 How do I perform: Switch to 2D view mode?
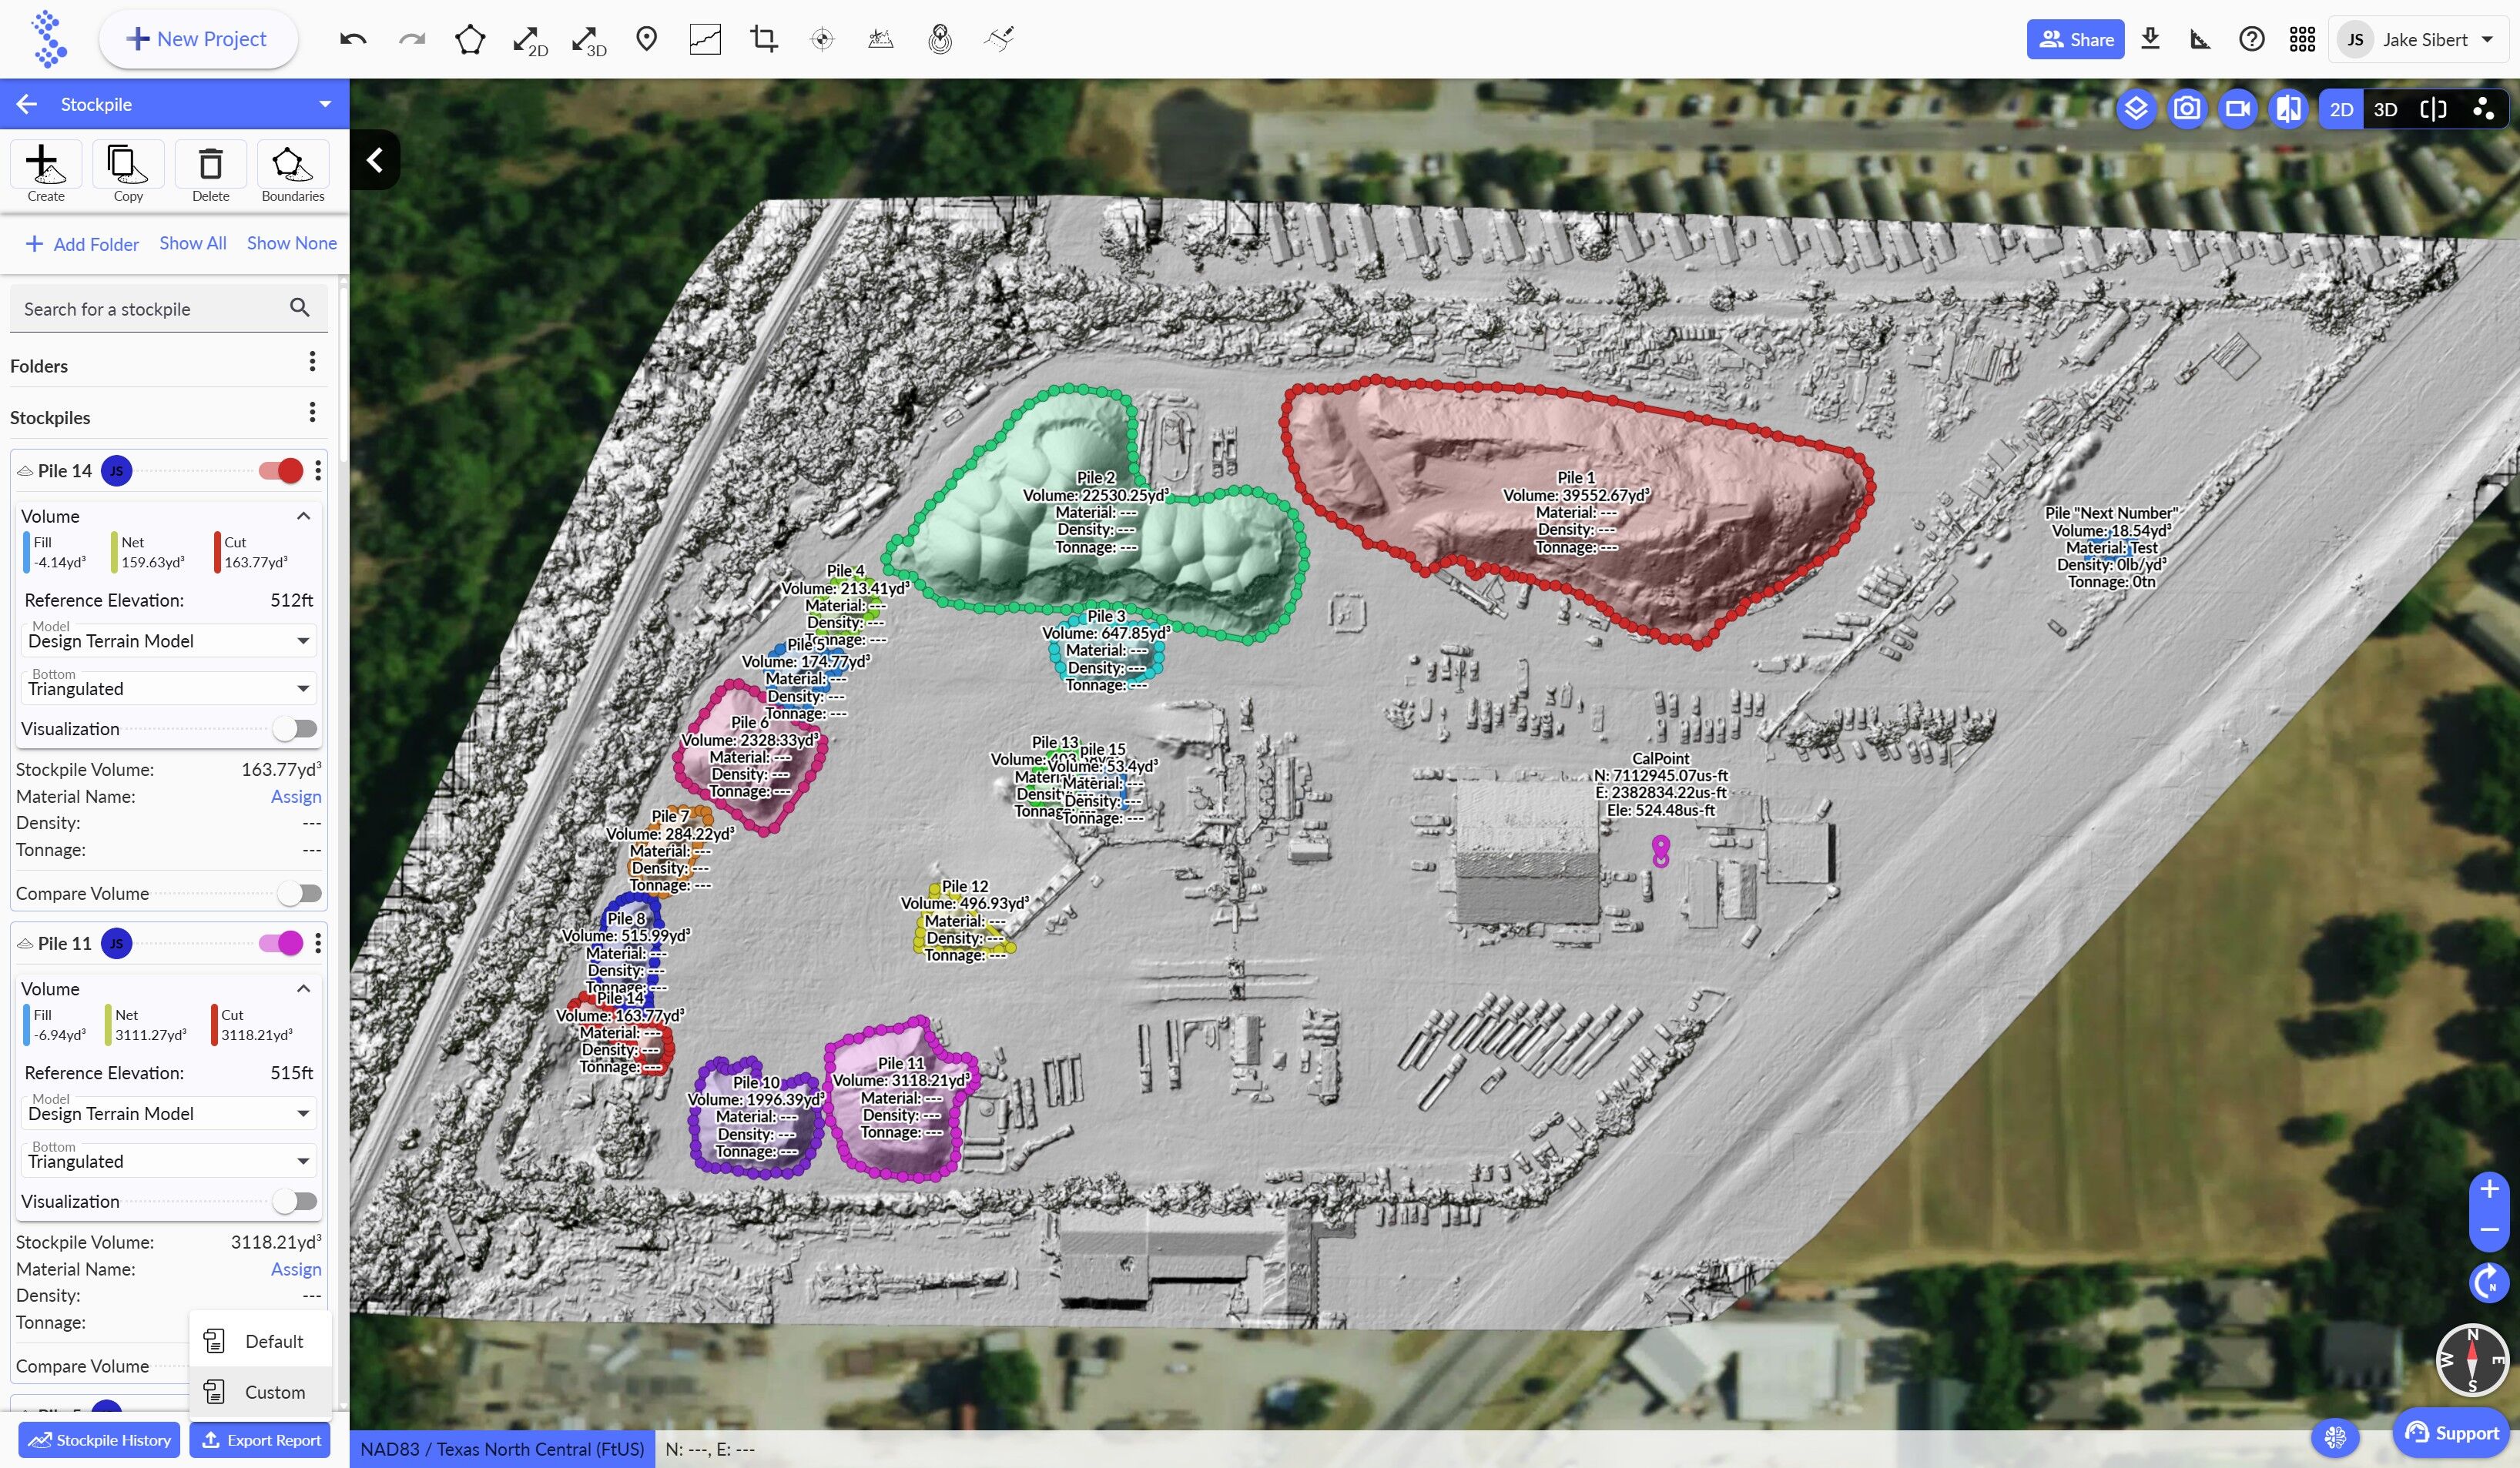2341,109
